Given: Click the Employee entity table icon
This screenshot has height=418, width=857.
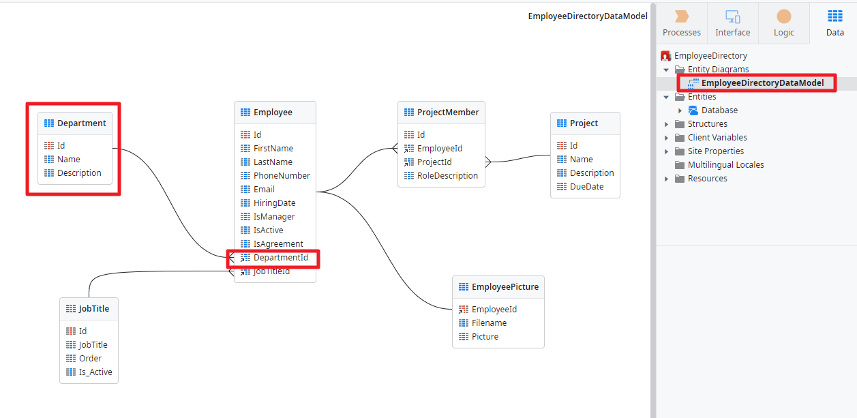Looking at the screenshot, I should pos(245,113).
